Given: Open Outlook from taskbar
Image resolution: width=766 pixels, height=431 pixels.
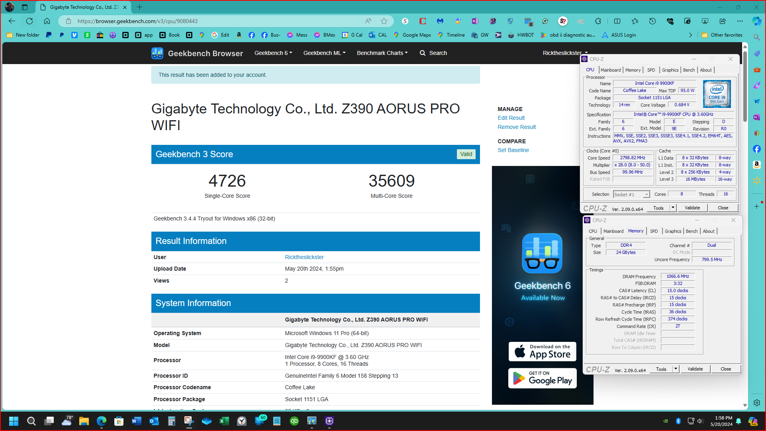Looking at the screenshot, I should pyautogui.click(x=154, y=421).
